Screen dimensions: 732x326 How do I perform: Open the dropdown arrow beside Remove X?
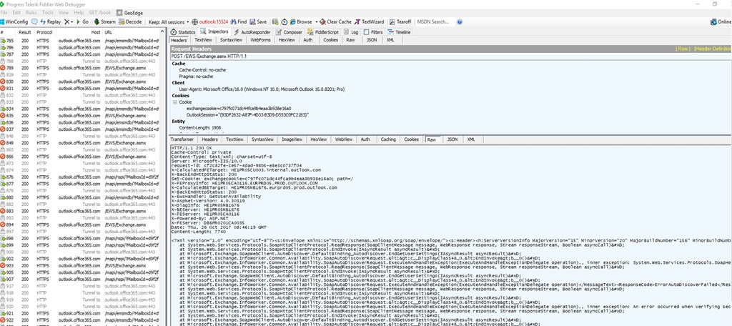pyautogui.click(x=72, y=22)
